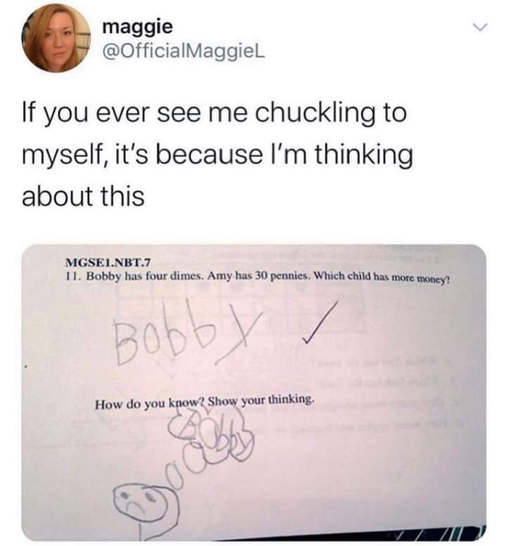The width and height of the screenshot is (506, 546).
Task: Click the display name maggie
Action: [x=138, y=27]
